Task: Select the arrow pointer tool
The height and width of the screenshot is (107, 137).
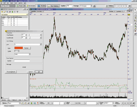Action: click(x=135, y=10)
